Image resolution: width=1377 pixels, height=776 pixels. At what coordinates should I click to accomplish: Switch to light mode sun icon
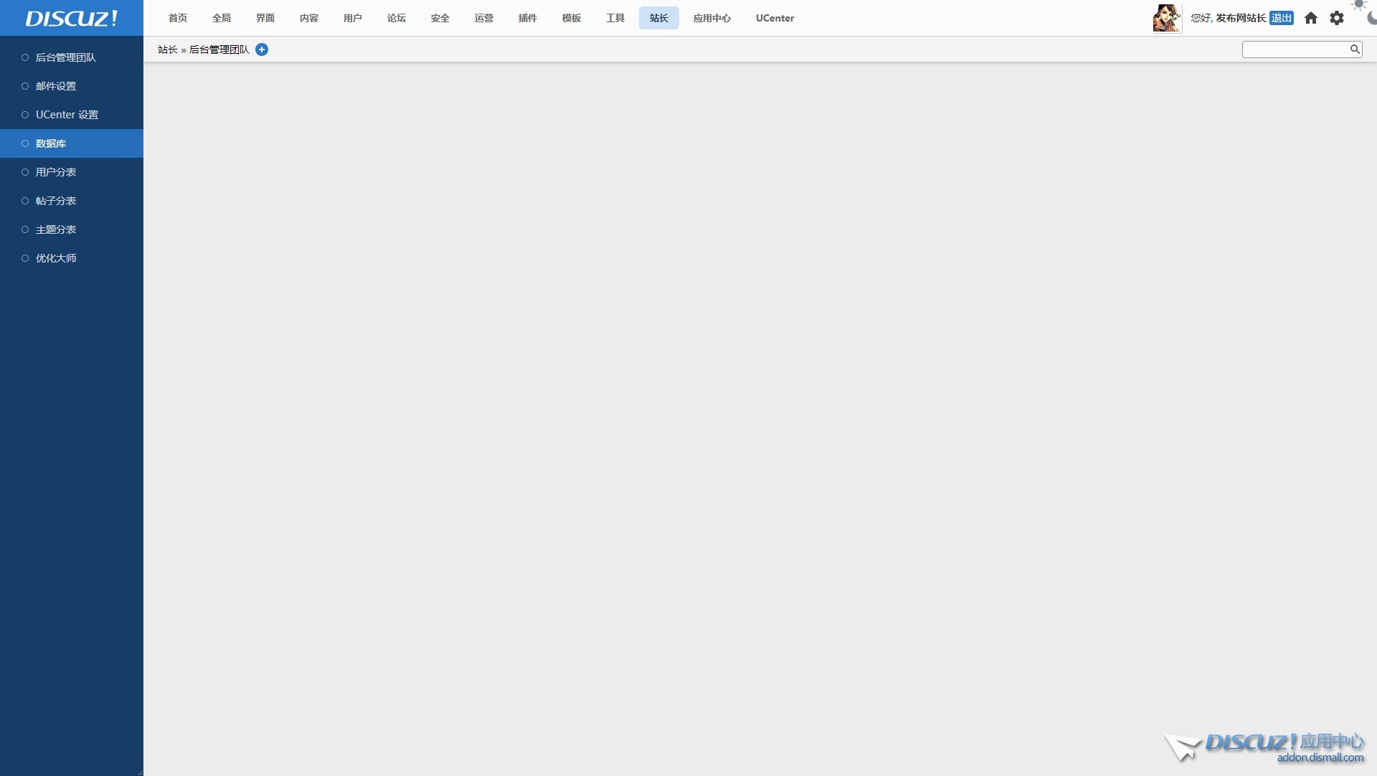[x=1359, y=4]
